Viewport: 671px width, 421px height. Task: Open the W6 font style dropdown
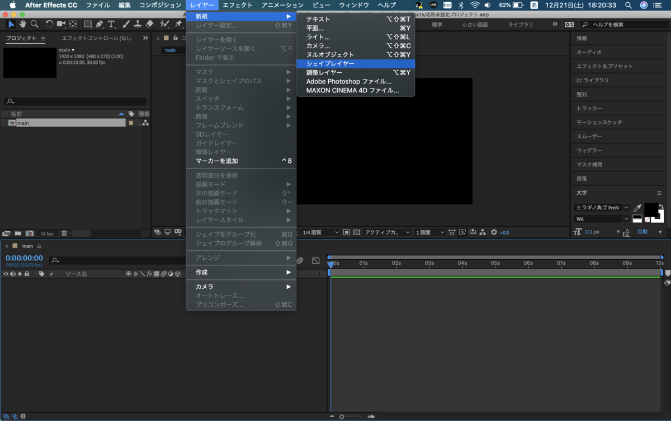pos(602,219)
